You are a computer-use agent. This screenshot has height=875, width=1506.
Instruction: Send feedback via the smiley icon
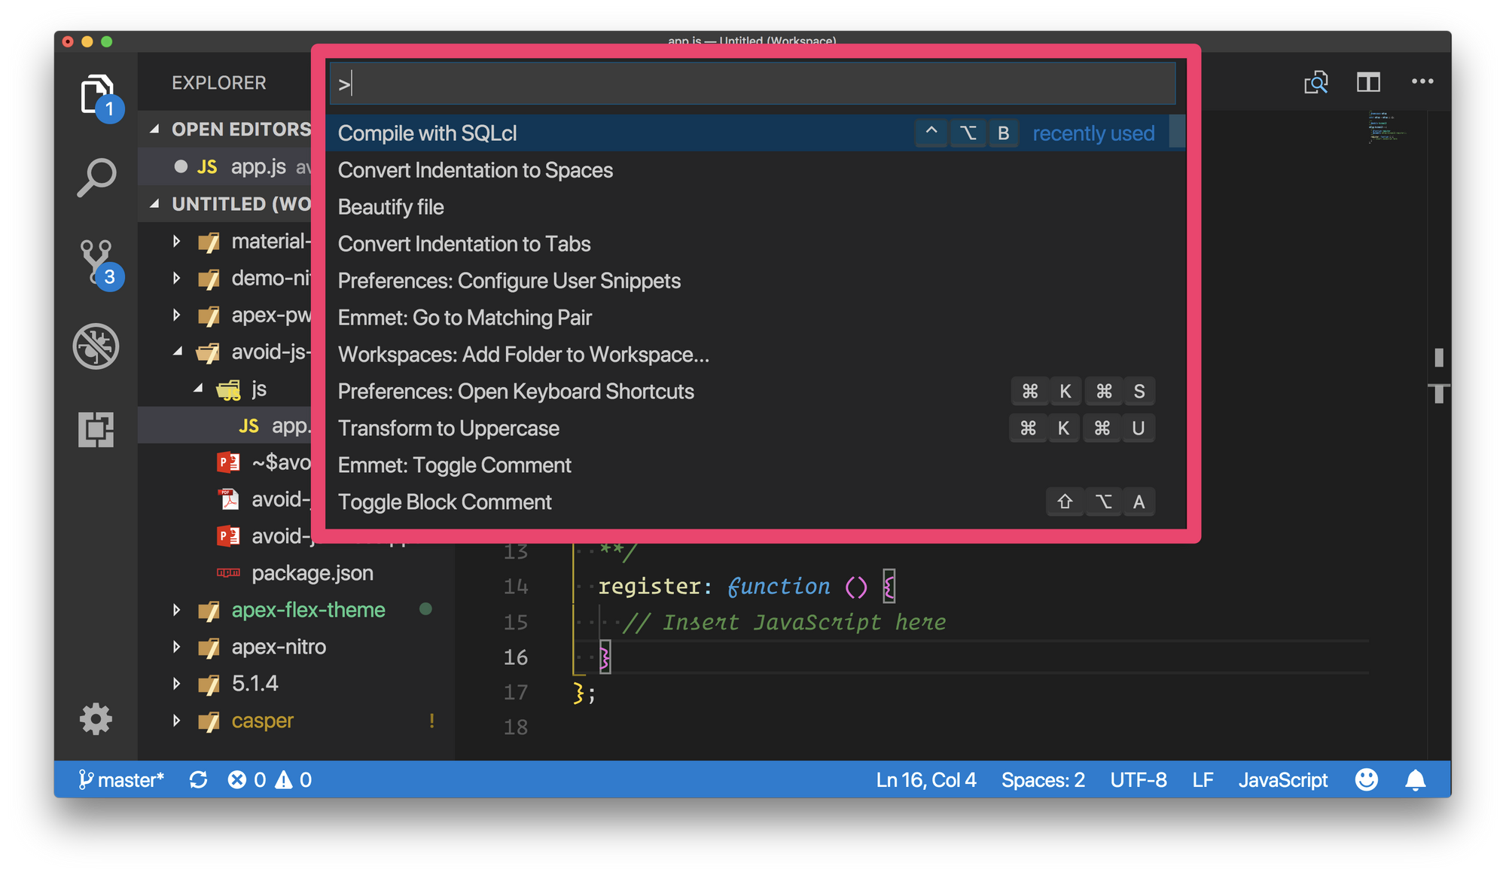(x=1367, y=779)
